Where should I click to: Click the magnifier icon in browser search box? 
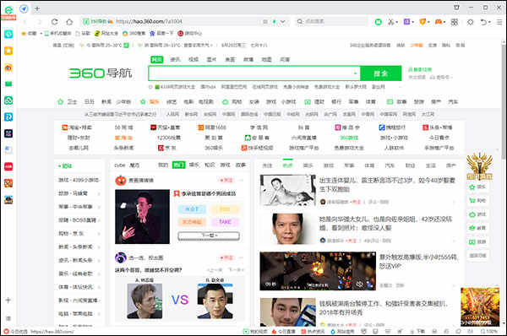300,21
